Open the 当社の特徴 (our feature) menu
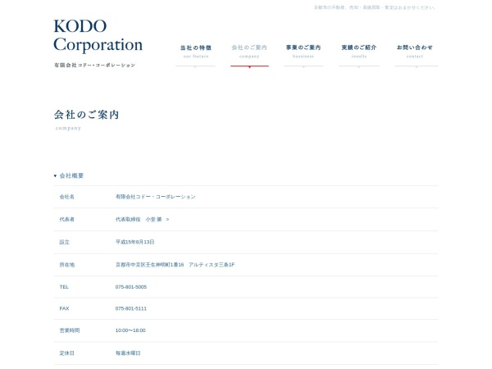492x369 pixels. pyautogui.click(x=195, y=50)
